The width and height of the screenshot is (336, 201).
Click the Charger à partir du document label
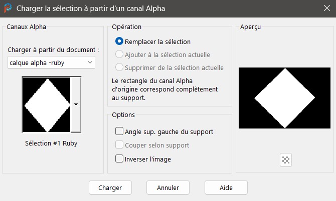53,50
